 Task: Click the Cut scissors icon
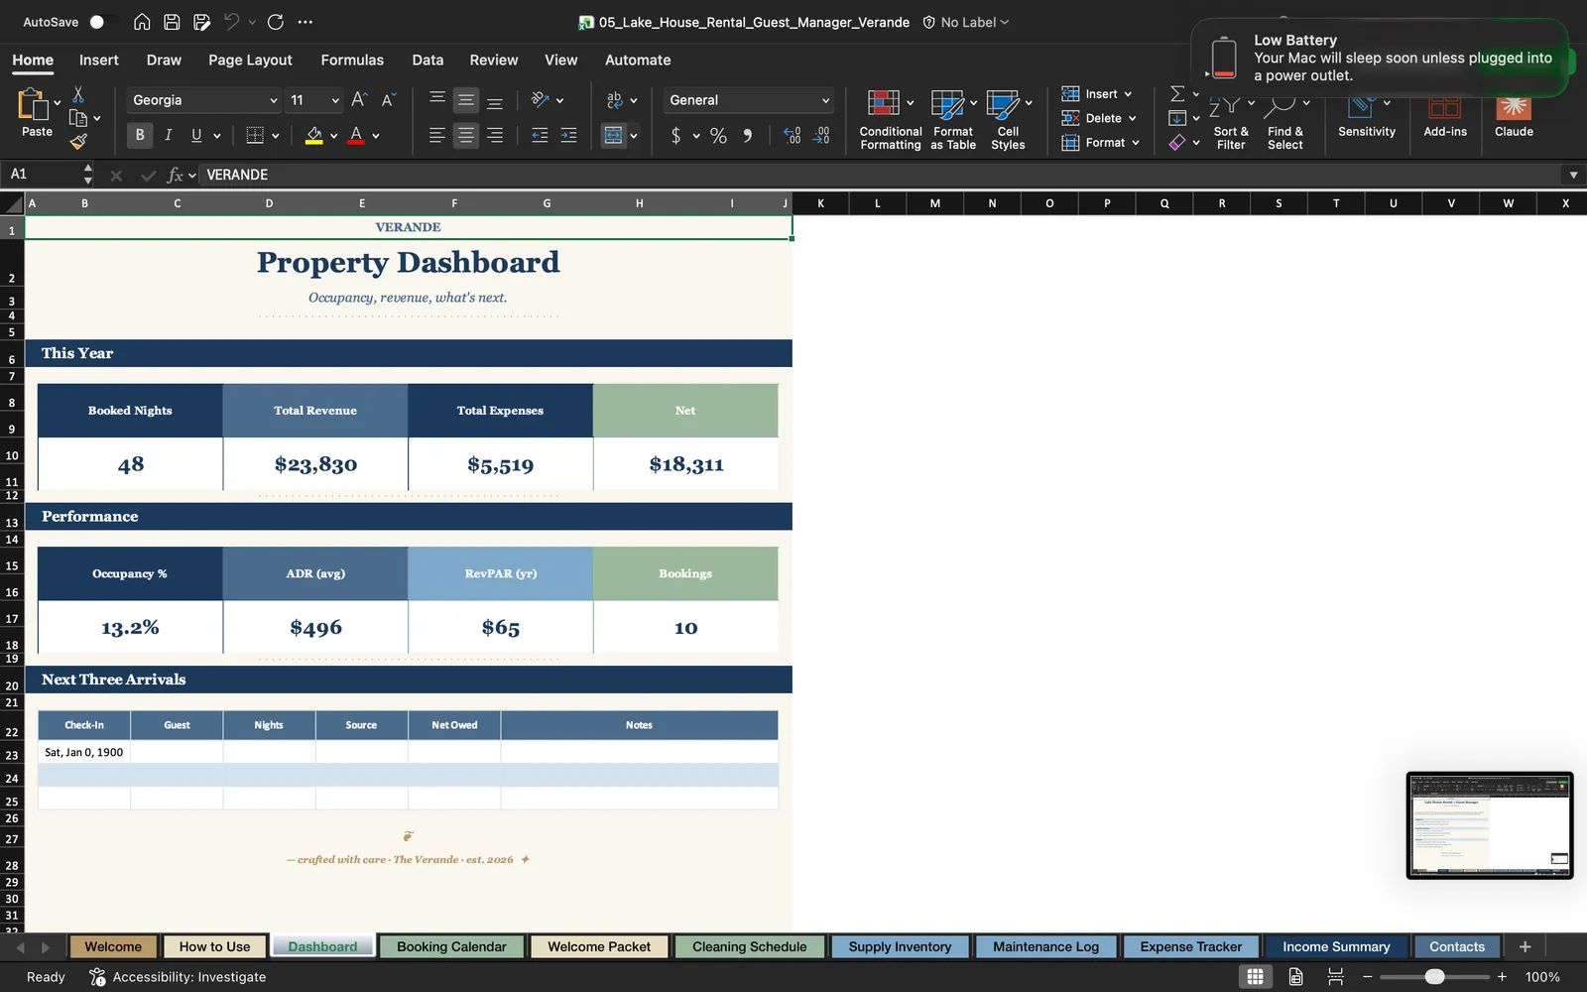[x=78, y=94]
